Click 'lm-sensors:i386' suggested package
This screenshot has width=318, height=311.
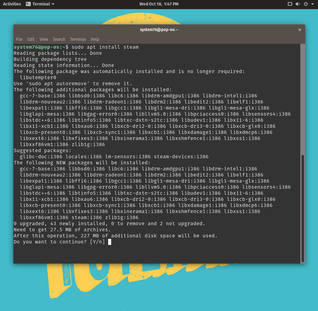click(x=128, y=157)
